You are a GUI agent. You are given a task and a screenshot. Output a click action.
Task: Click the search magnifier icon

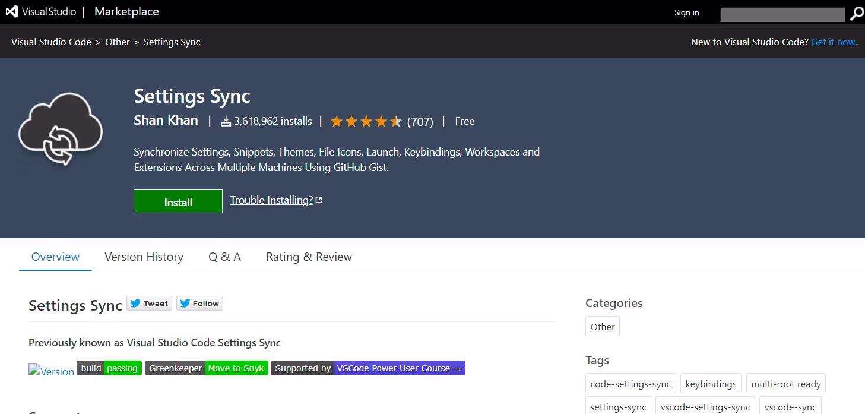tap(857, 14)
